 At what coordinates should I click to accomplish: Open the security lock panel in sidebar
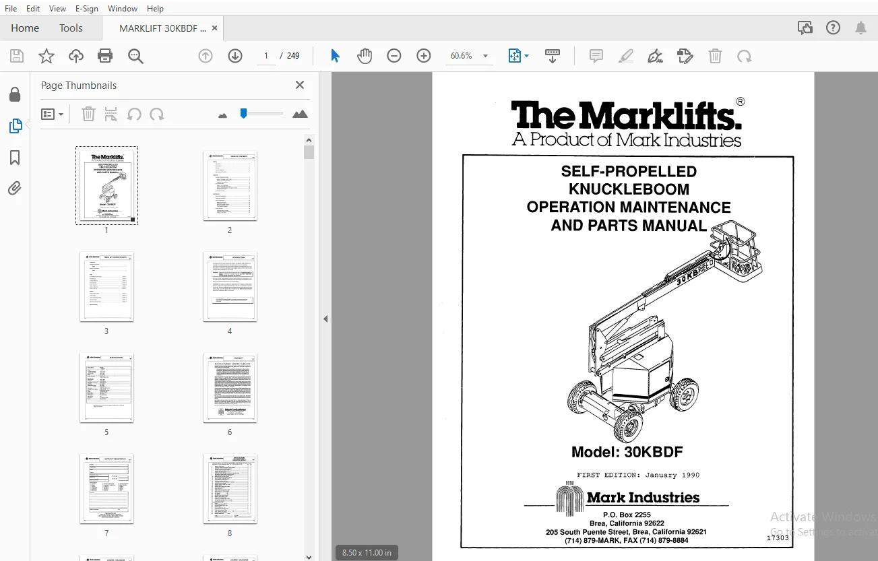(x=15, y=94)
